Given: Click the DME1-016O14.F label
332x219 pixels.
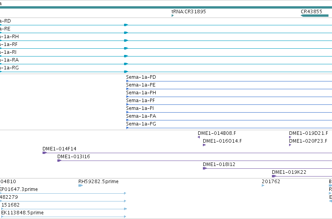Looking at the screenshot, I should click(222, 141).
